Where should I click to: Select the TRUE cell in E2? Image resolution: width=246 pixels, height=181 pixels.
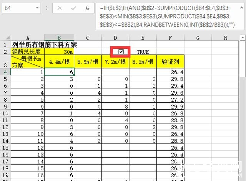pyautogui.click(x=143, y=52)
